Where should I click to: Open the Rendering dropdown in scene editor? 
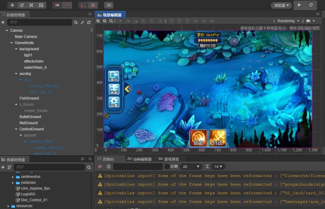click(x=288, y=21)
